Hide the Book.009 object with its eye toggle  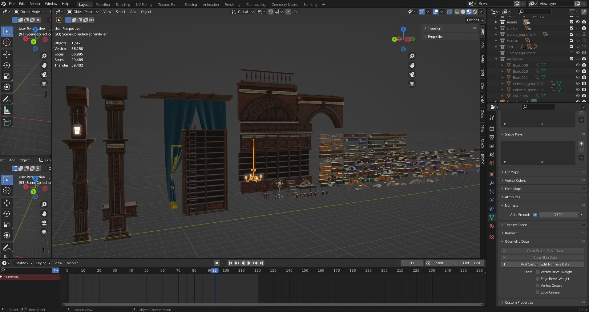pos(578,65)
